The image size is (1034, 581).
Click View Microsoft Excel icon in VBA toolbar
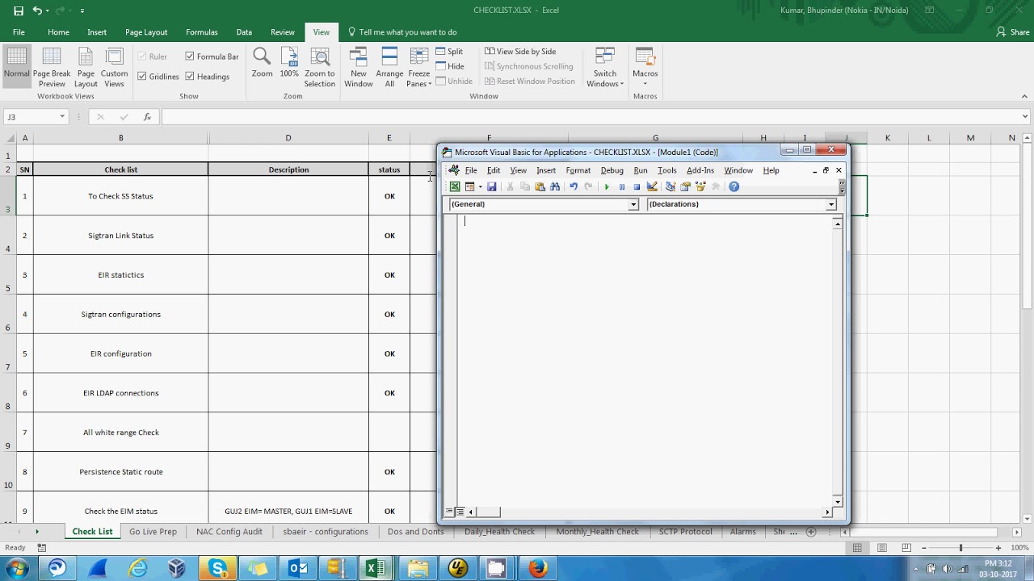(455, 186)
